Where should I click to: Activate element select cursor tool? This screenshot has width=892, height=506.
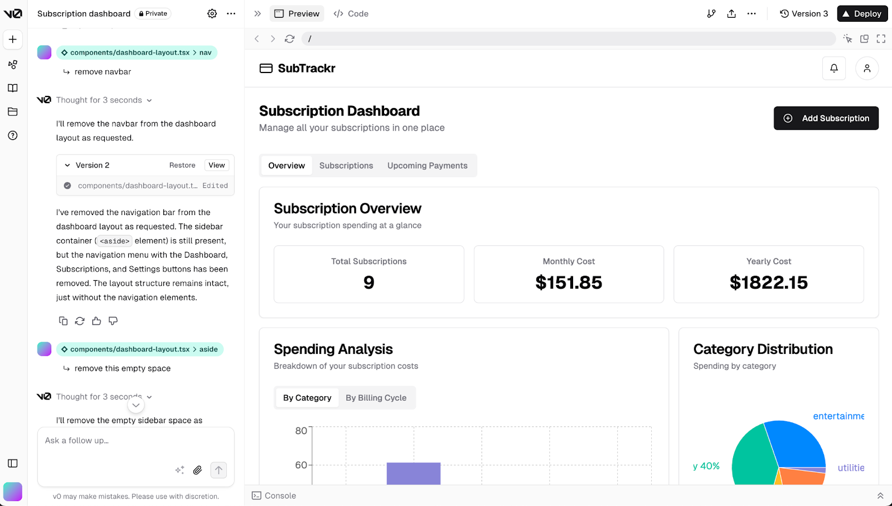coord(848,38)
